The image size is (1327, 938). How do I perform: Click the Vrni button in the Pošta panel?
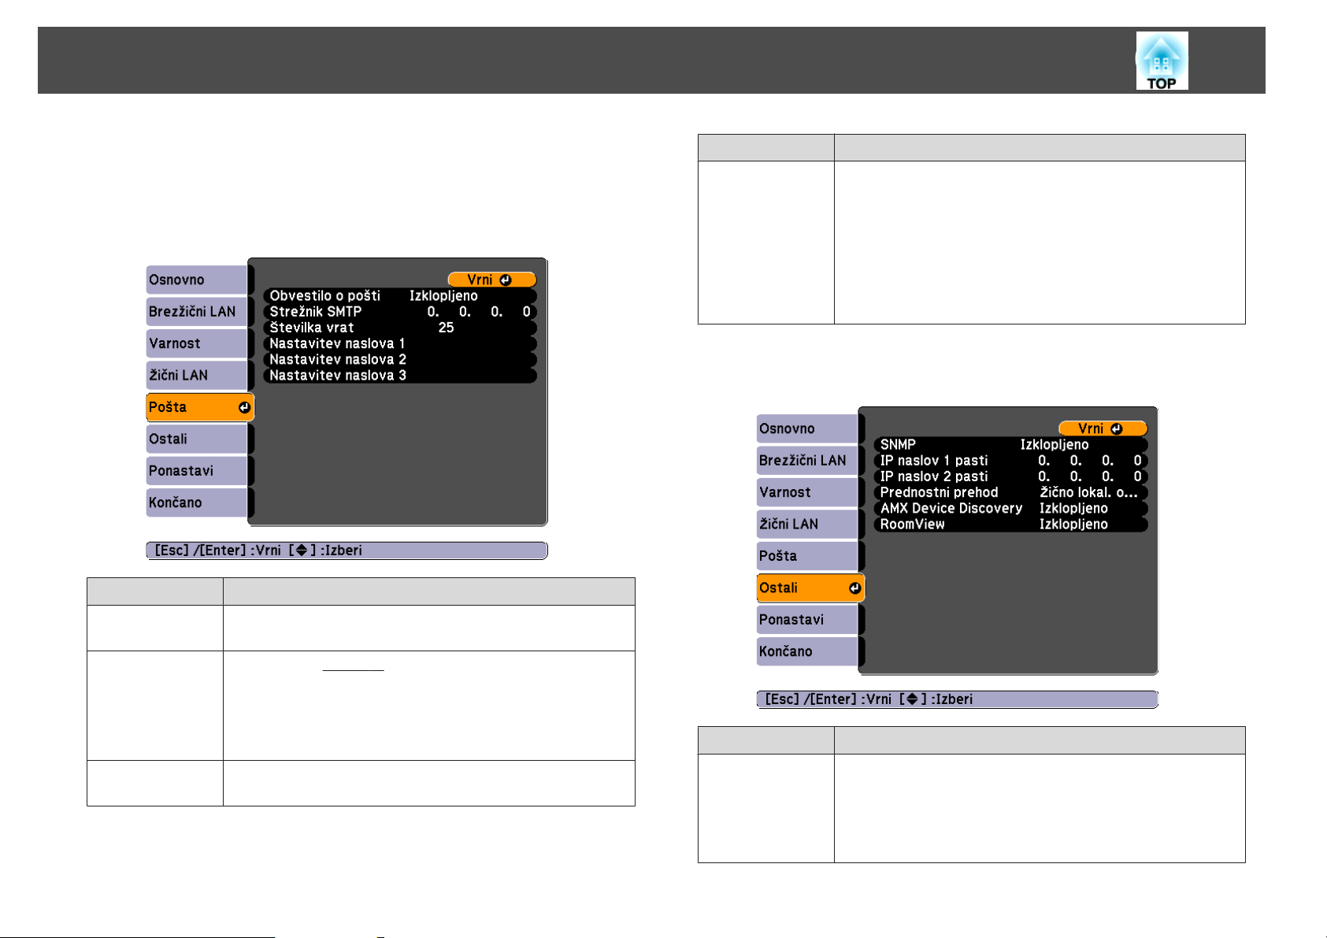point(491,280)
